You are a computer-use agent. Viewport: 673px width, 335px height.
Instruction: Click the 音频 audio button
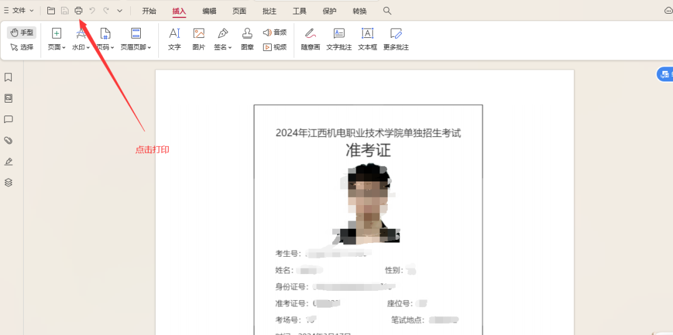(275, 32)
